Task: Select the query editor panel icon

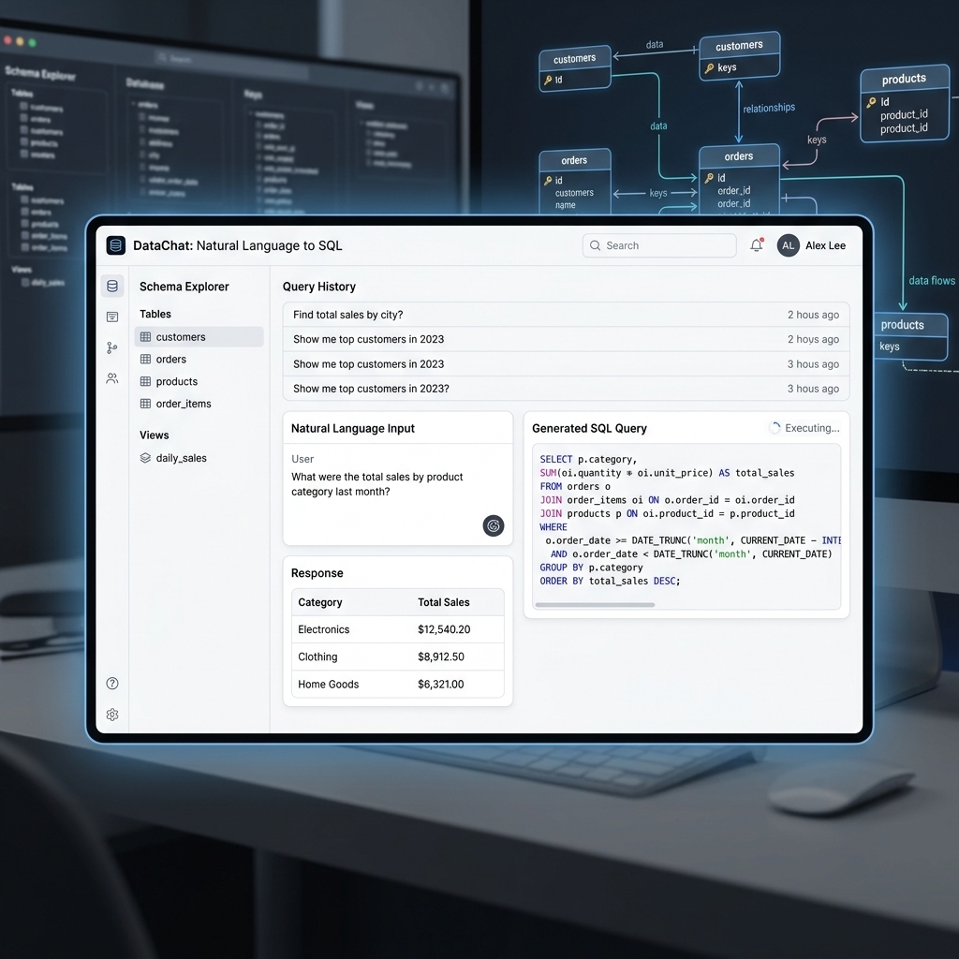Action: coord(112,317)
